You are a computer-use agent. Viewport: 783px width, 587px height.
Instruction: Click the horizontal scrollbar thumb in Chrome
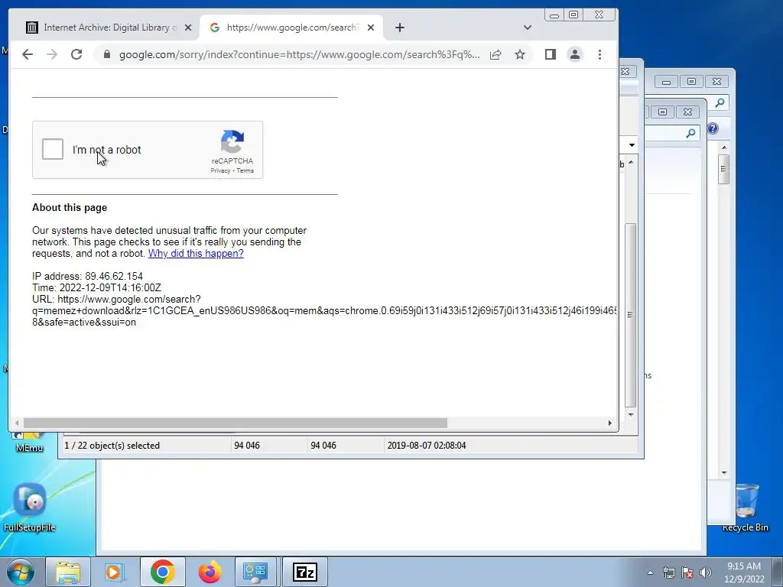click(236, 423)
